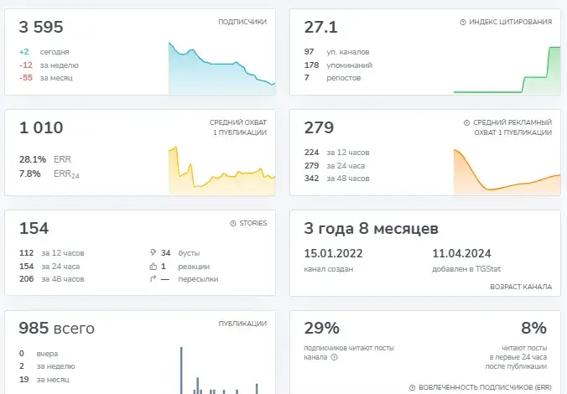Click the subscriber count 3 595

click(41, 27)
